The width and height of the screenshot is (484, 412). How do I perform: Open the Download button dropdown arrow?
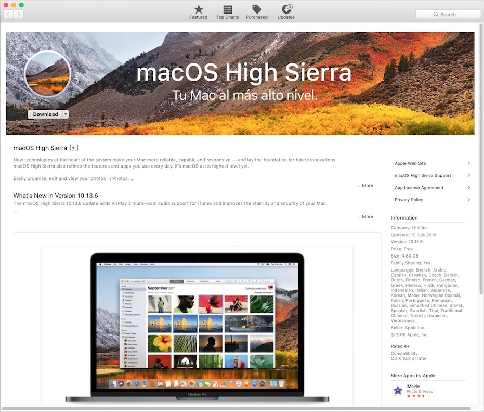(x=66, y=114)
